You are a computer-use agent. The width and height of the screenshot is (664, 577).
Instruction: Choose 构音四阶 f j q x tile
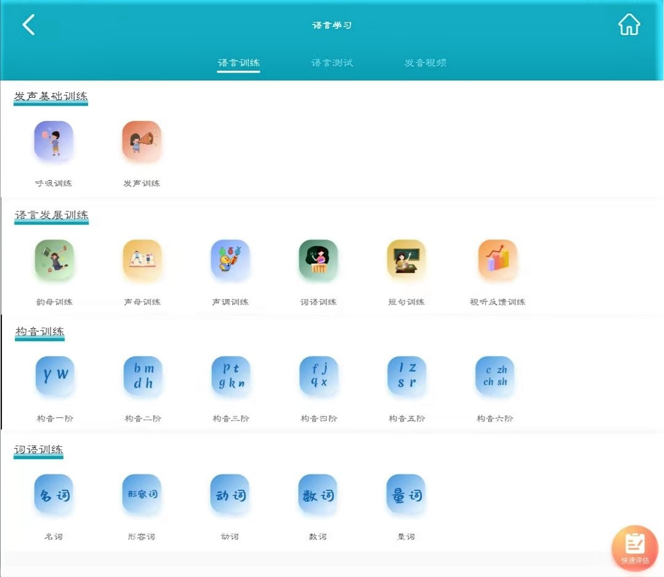tap(318, 375)
